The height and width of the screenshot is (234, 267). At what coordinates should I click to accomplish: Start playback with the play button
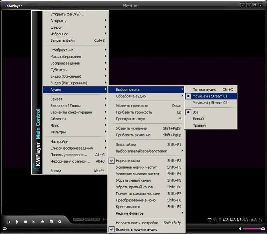17,222
